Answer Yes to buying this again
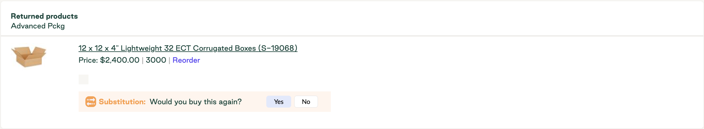704x129 pixels. (279, 102)
